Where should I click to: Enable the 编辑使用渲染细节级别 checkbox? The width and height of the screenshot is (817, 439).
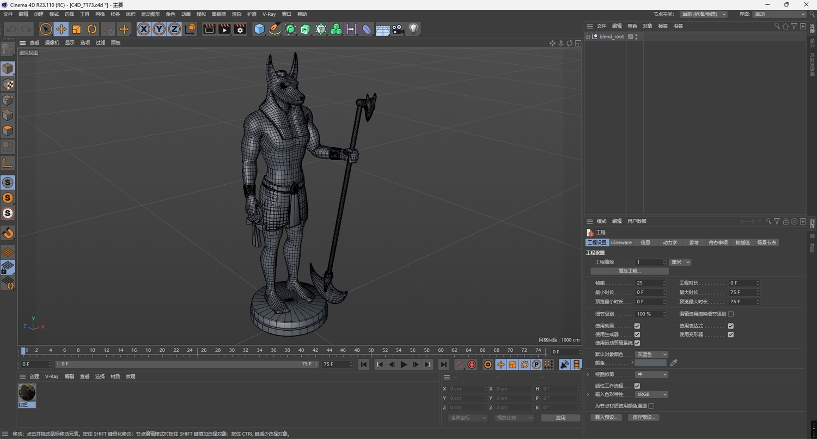click(730, 314)
